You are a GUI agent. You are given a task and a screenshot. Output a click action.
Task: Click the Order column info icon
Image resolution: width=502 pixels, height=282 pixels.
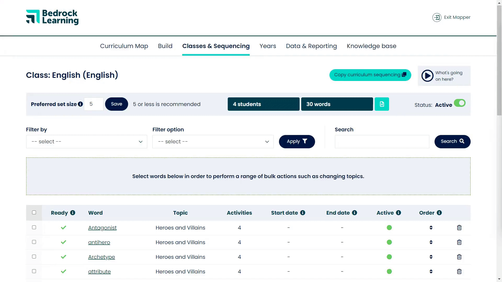(439, 213)
